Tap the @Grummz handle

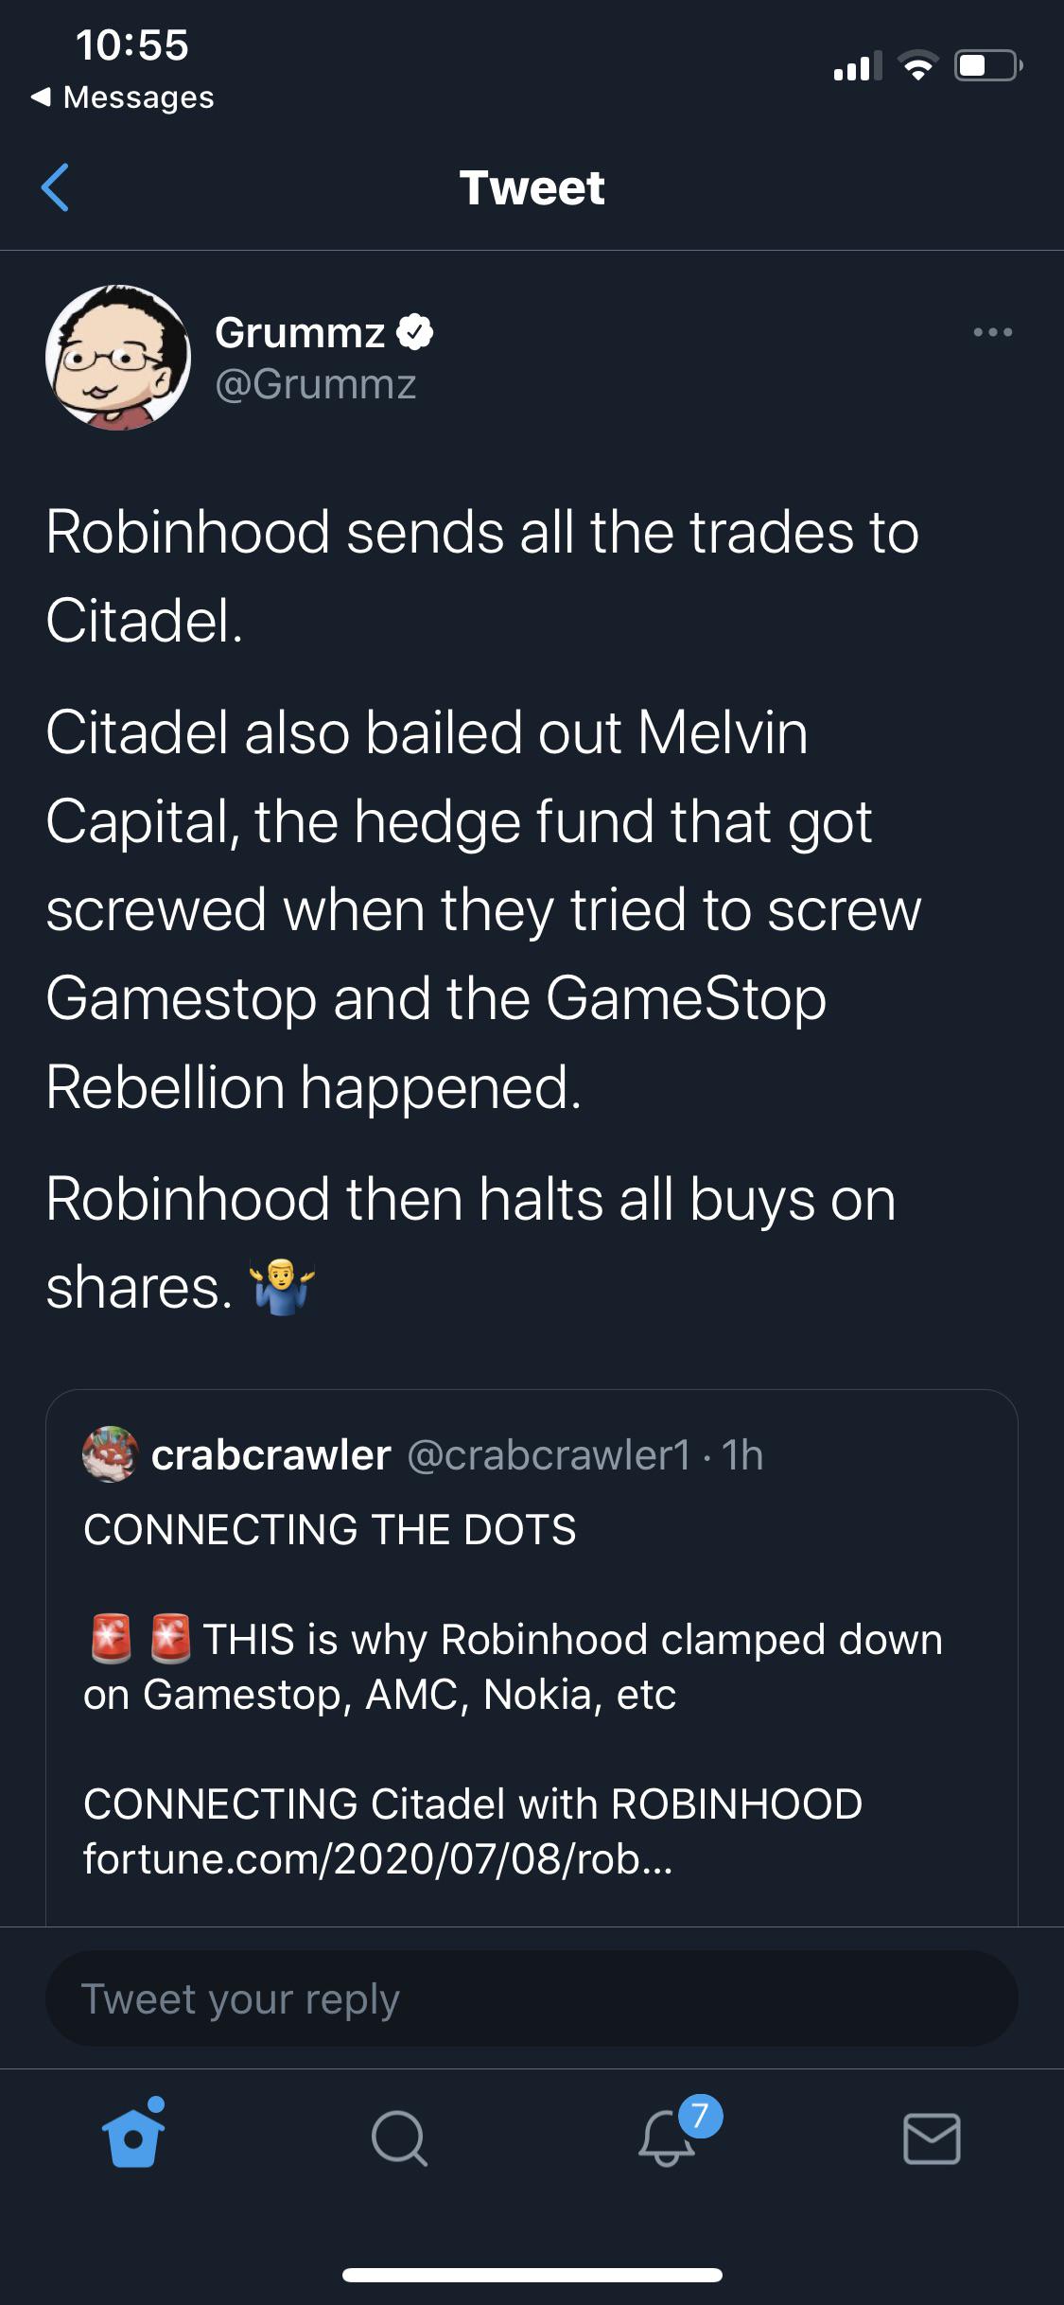pos(311,385)
